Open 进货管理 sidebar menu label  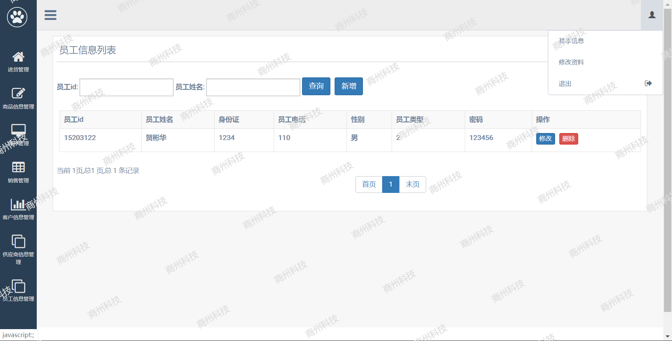(18, 70)
